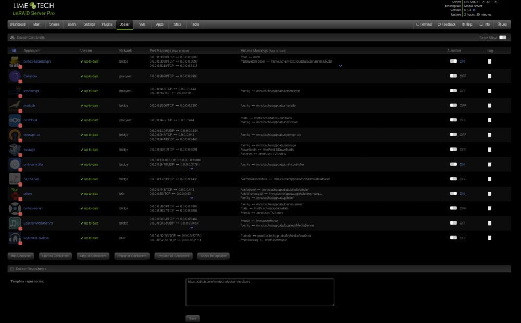Open the Terminal from top bar
Screen dimensions: 521x323
coord(424,24)
